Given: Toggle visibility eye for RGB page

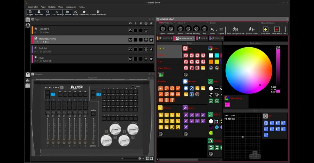Looking at the screenshot, I should (130, 59).
